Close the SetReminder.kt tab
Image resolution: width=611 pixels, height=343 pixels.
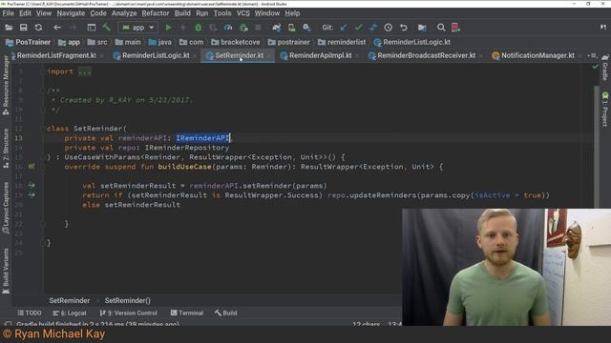[269, 56]
